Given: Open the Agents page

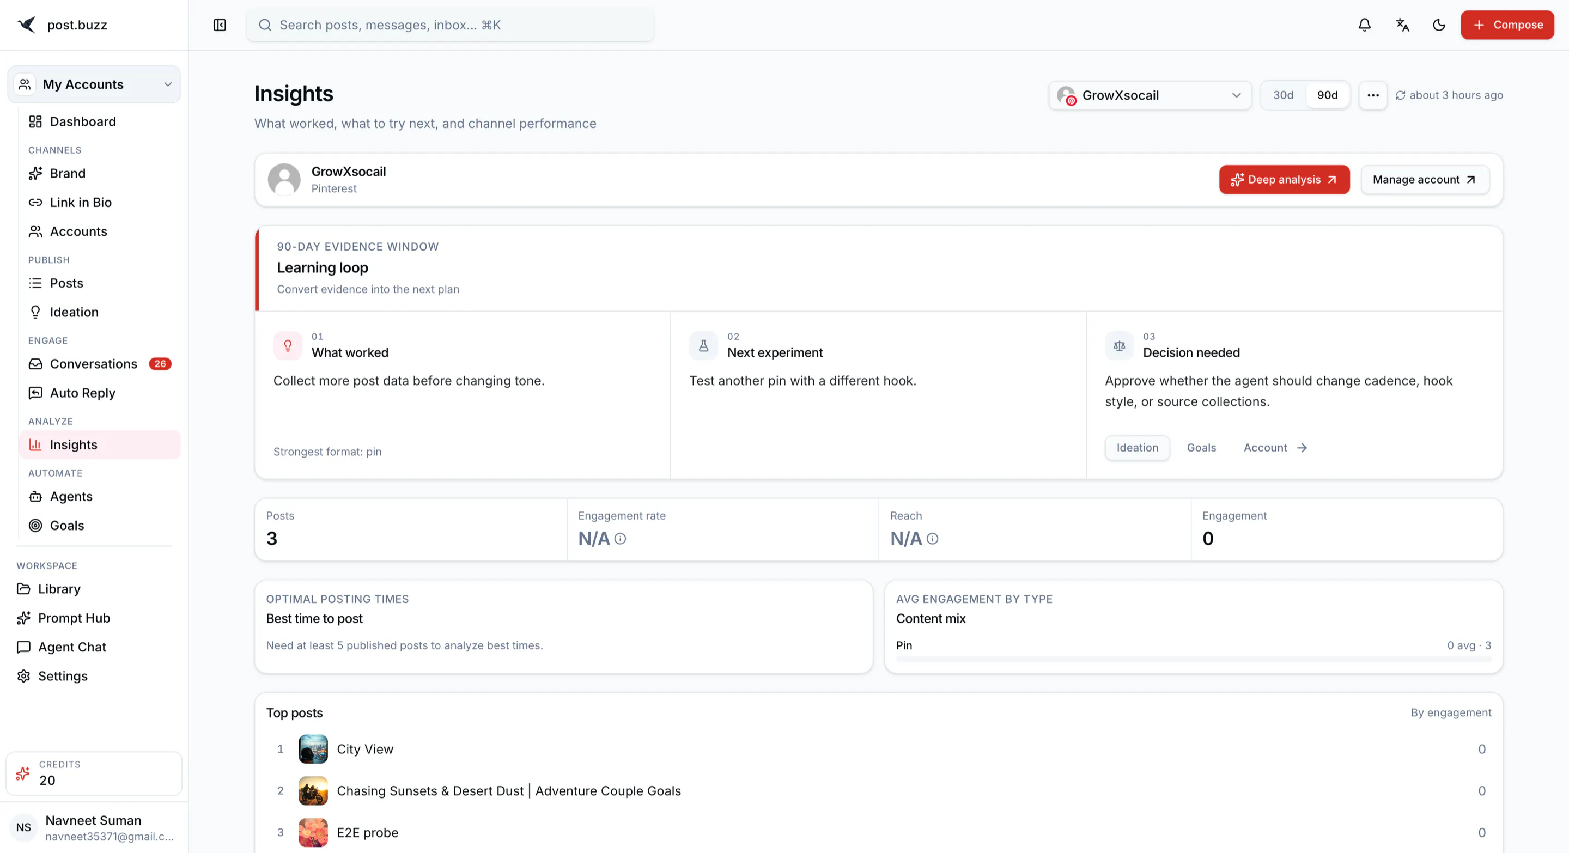Looking at the screenshot, I should [100, 497].
